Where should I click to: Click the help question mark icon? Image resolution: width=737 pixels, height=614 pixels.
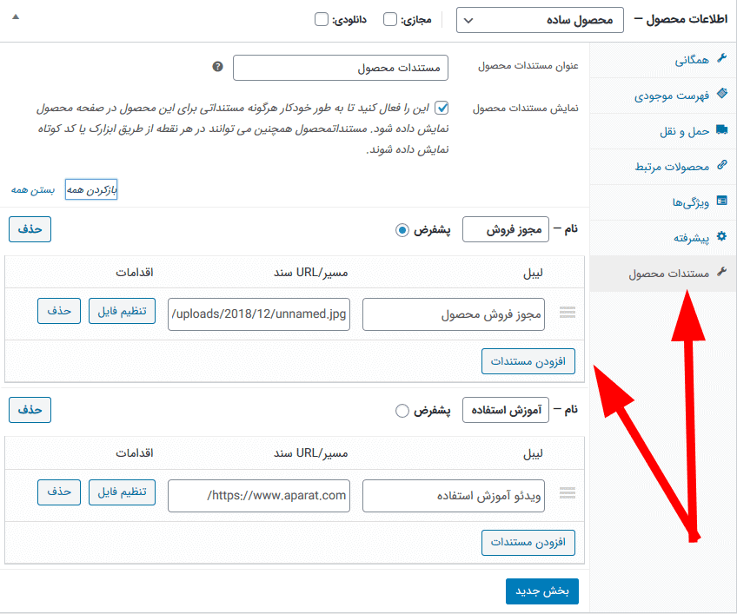pyautogui.click(x=217, y=67)
